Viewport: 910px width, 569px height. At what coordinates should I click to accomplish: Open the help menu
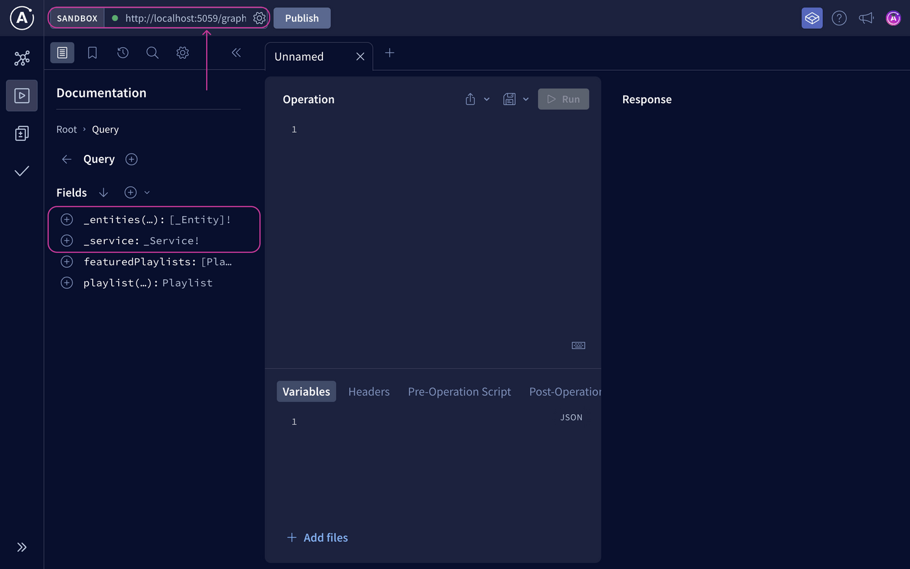tap(839, 18)
